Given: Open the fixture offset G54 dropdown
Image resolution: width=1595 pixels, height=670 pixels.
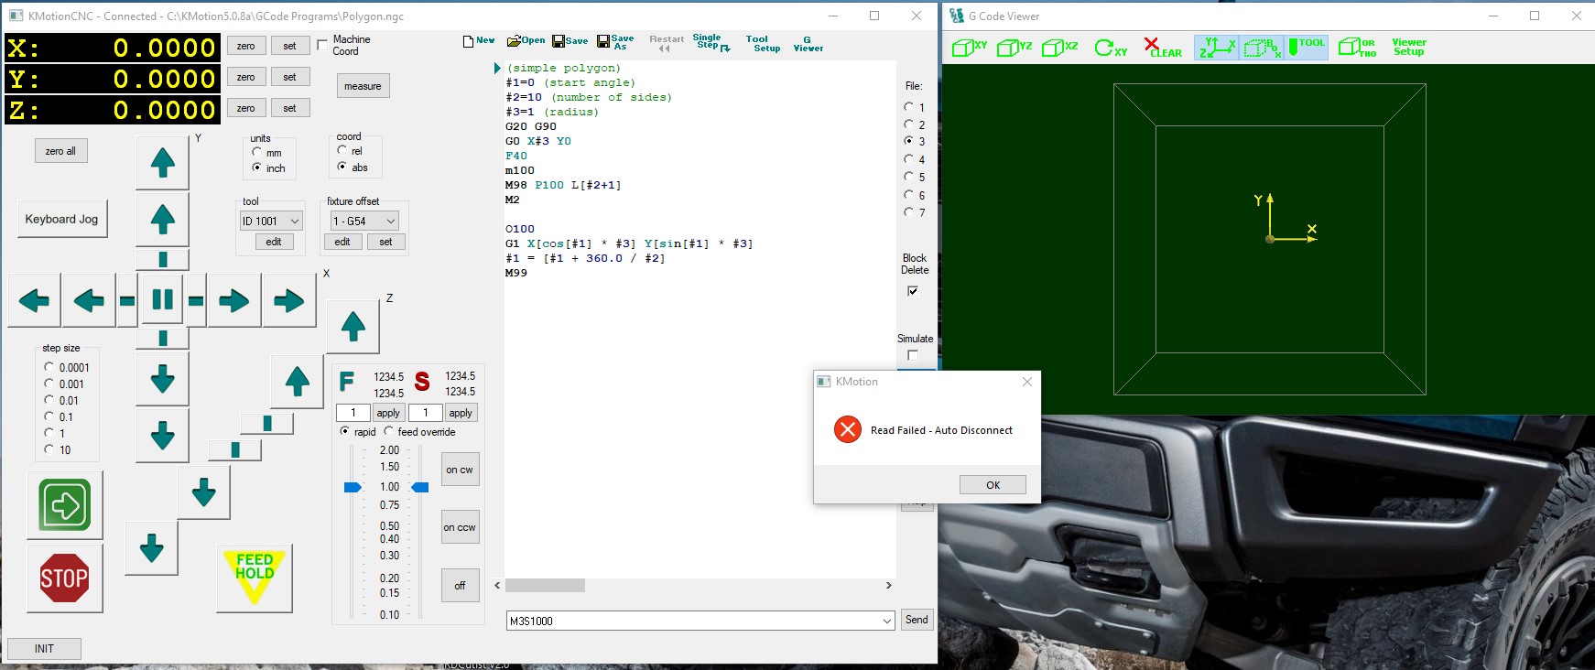Looking at the screenshot, I should 391,222.
